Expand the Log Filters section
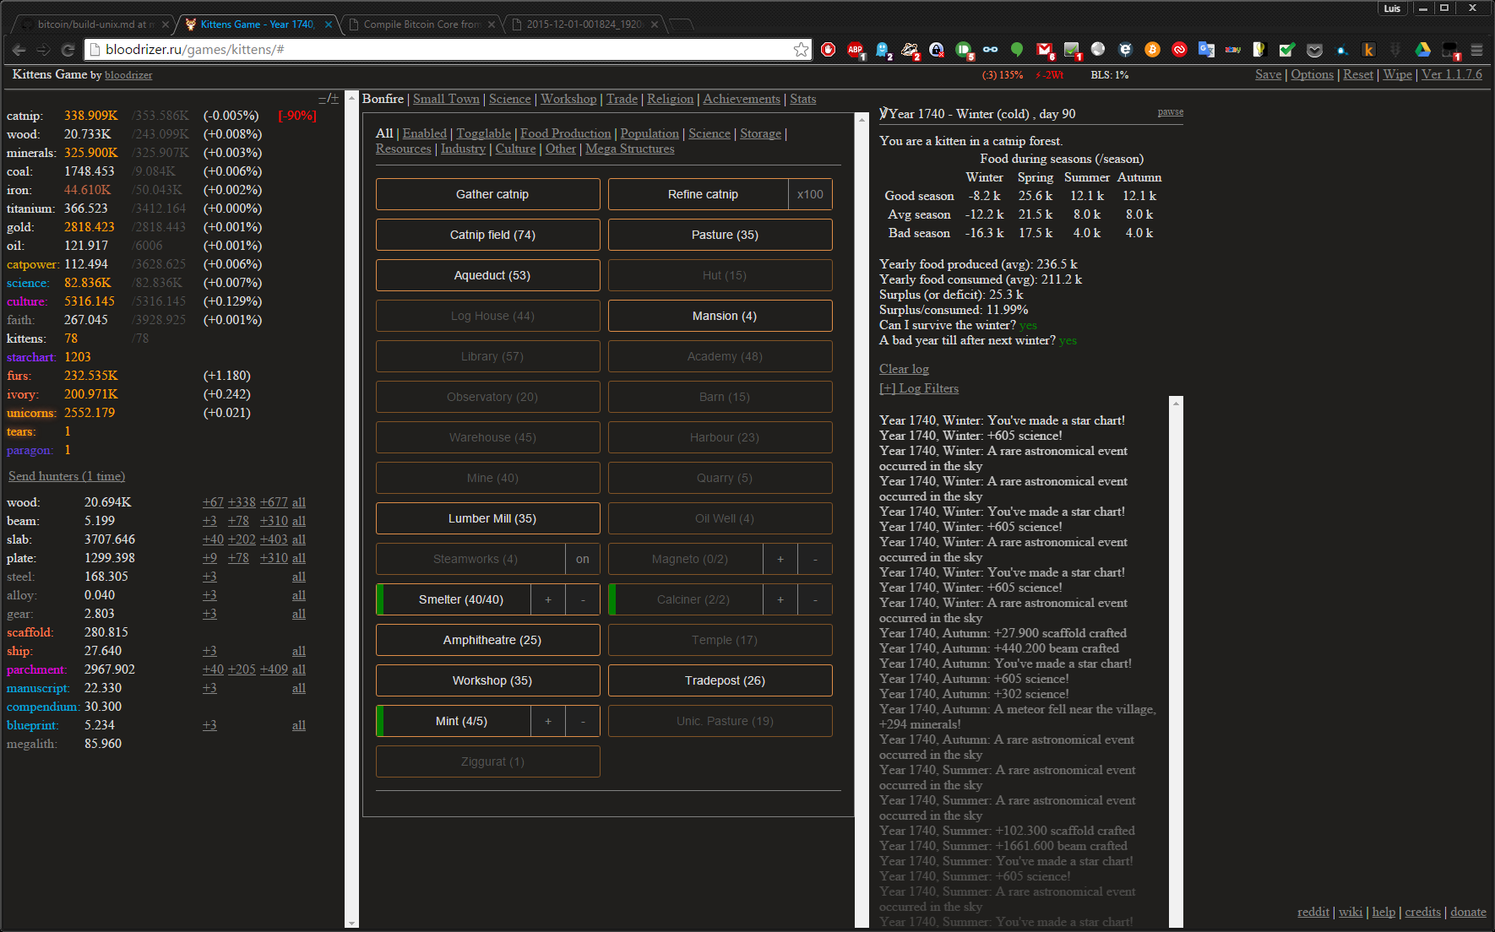This screenshot has width=1495, height=932. [x=919, y=388]
